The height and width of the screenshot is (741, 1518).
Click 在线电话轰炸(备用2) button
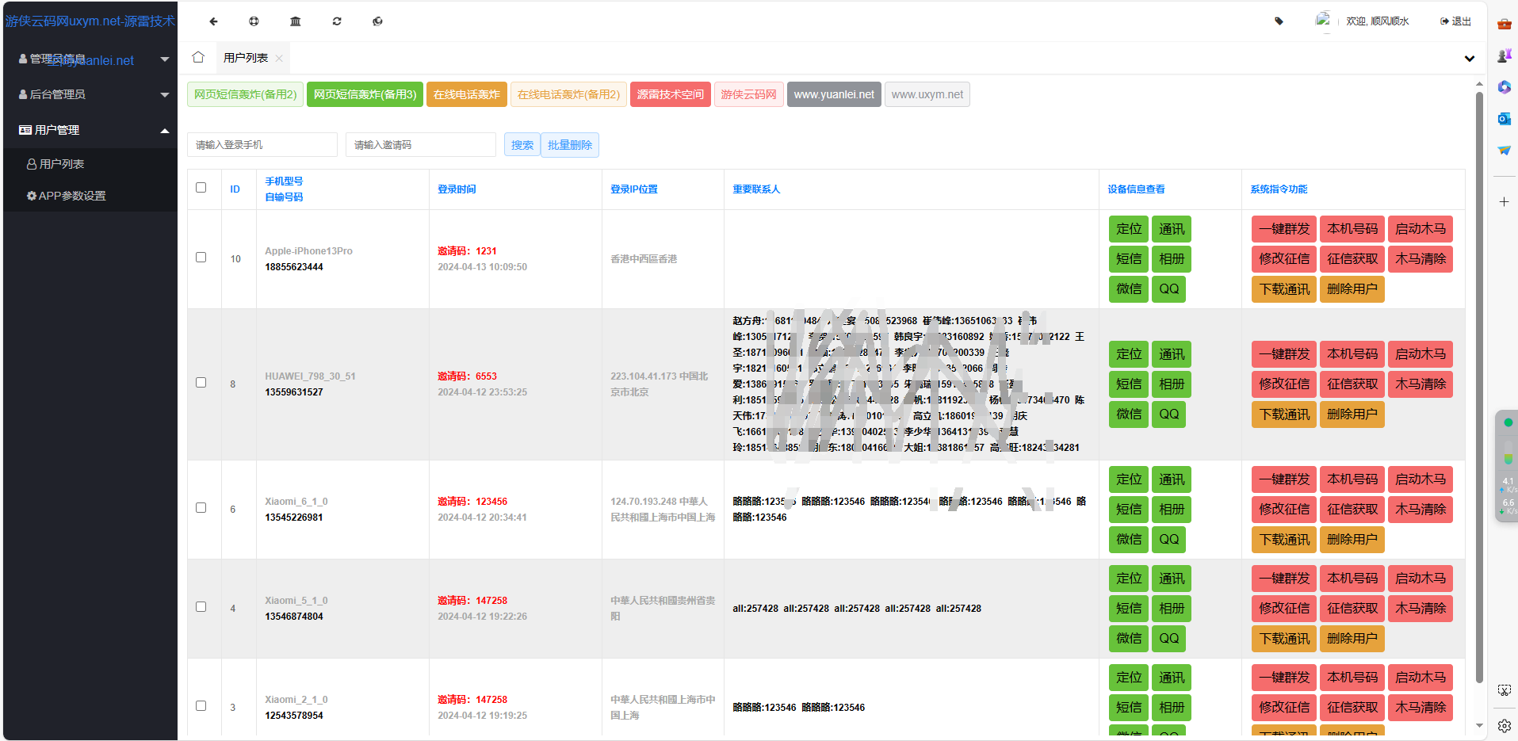point(568,94)
